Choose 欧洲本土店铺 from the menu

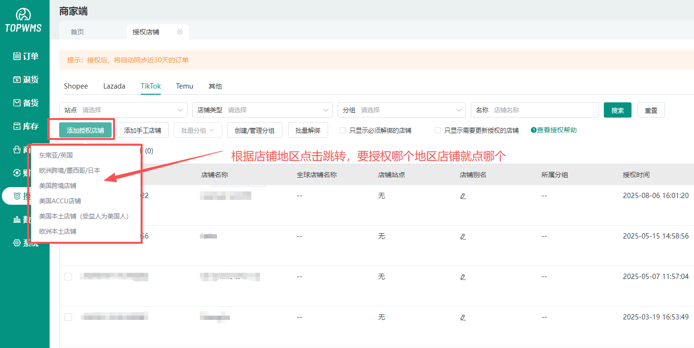click(x=58, y=231)
